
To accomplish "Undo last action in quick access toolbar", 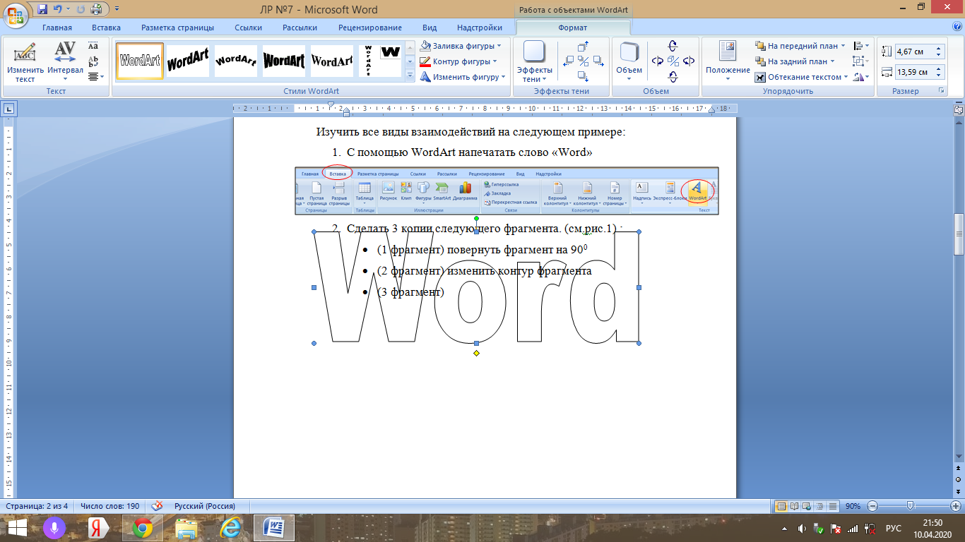I will click(x=58, y=9).
